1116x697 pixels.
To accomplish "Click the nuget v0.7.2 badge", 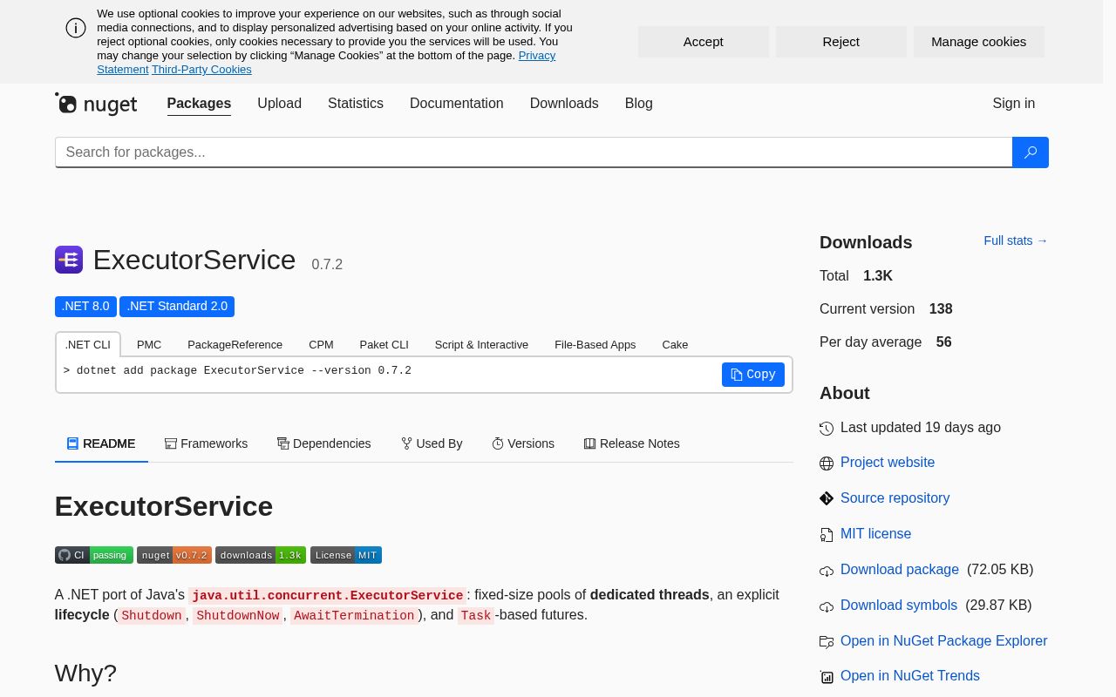I will (174, 555).
